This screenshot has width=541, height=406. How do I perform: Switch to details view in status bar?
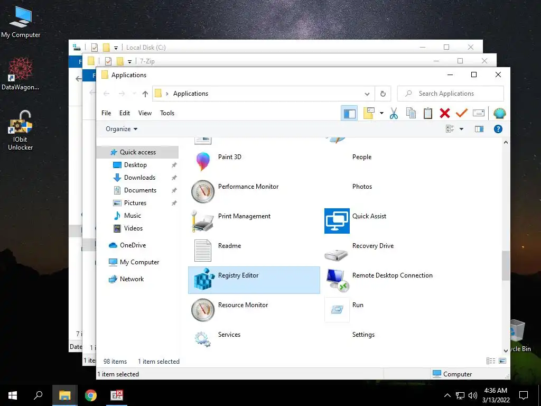click(x=491, y=361)
